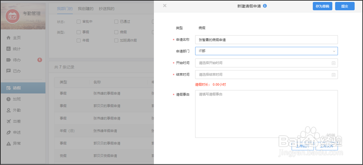Open 出差 business trip in the sidebar
The height and width of the screenshot is (165, 363).
(17, 121)
